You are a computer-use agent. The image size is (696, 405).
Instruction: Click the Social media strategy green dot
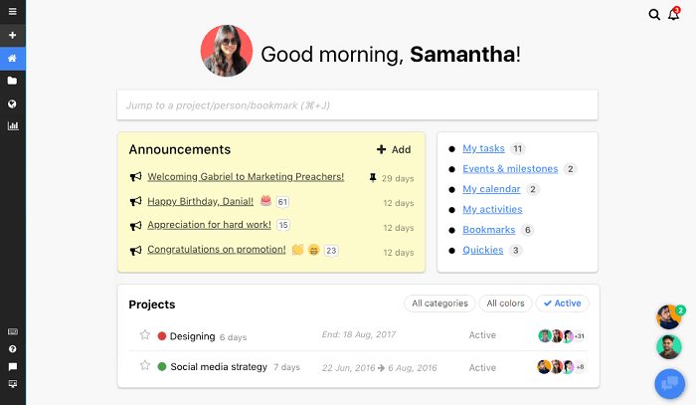(x=162, y=366)
